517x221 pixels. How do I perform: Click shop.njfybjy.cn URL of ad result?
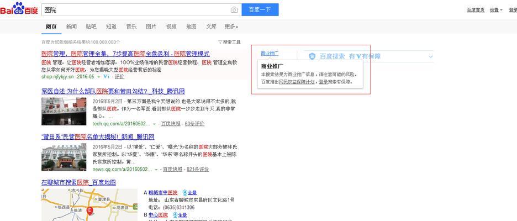click(x=57, y=77)
